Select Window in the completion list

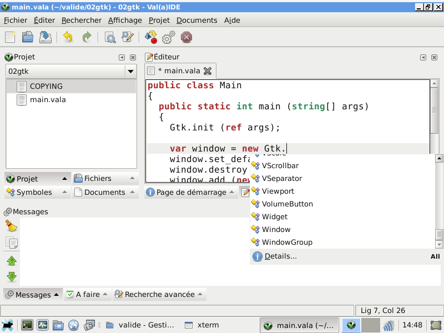pos(276,229)
